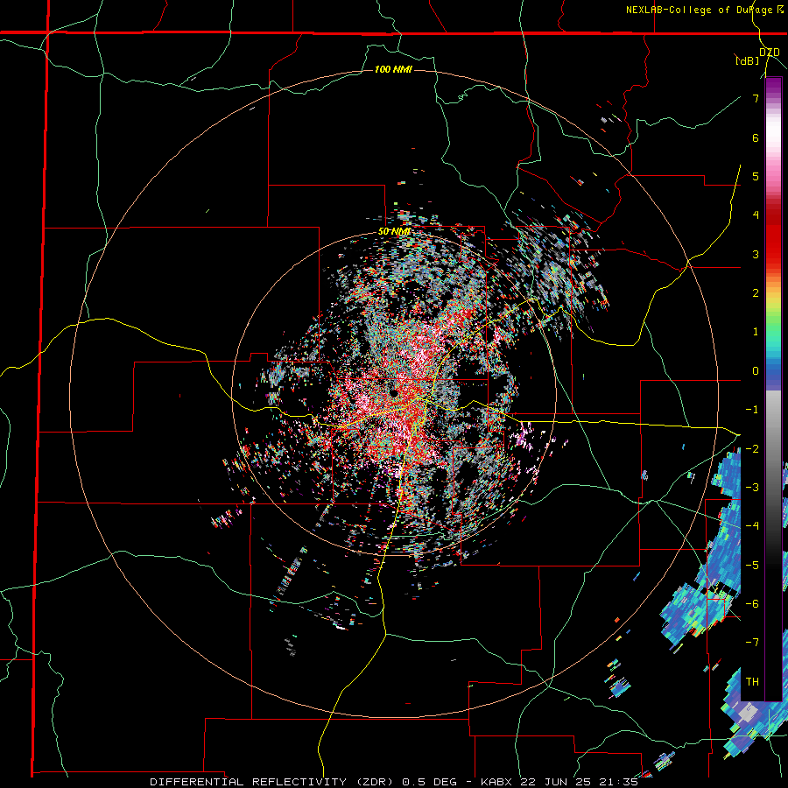Click the 7 dB value on the color scale
Screen dimensions: 788x788
[x=756, y=98]
